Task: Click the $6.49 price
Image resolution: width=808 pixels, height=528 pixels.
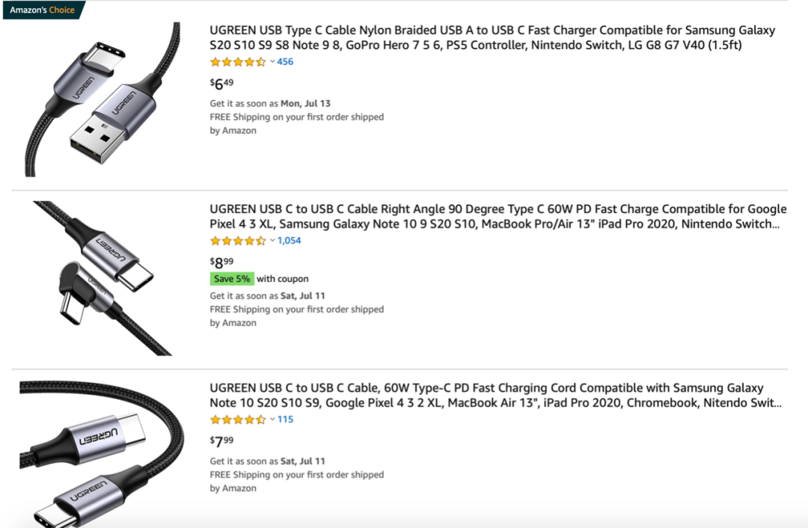Action: (x=221, y=84)
